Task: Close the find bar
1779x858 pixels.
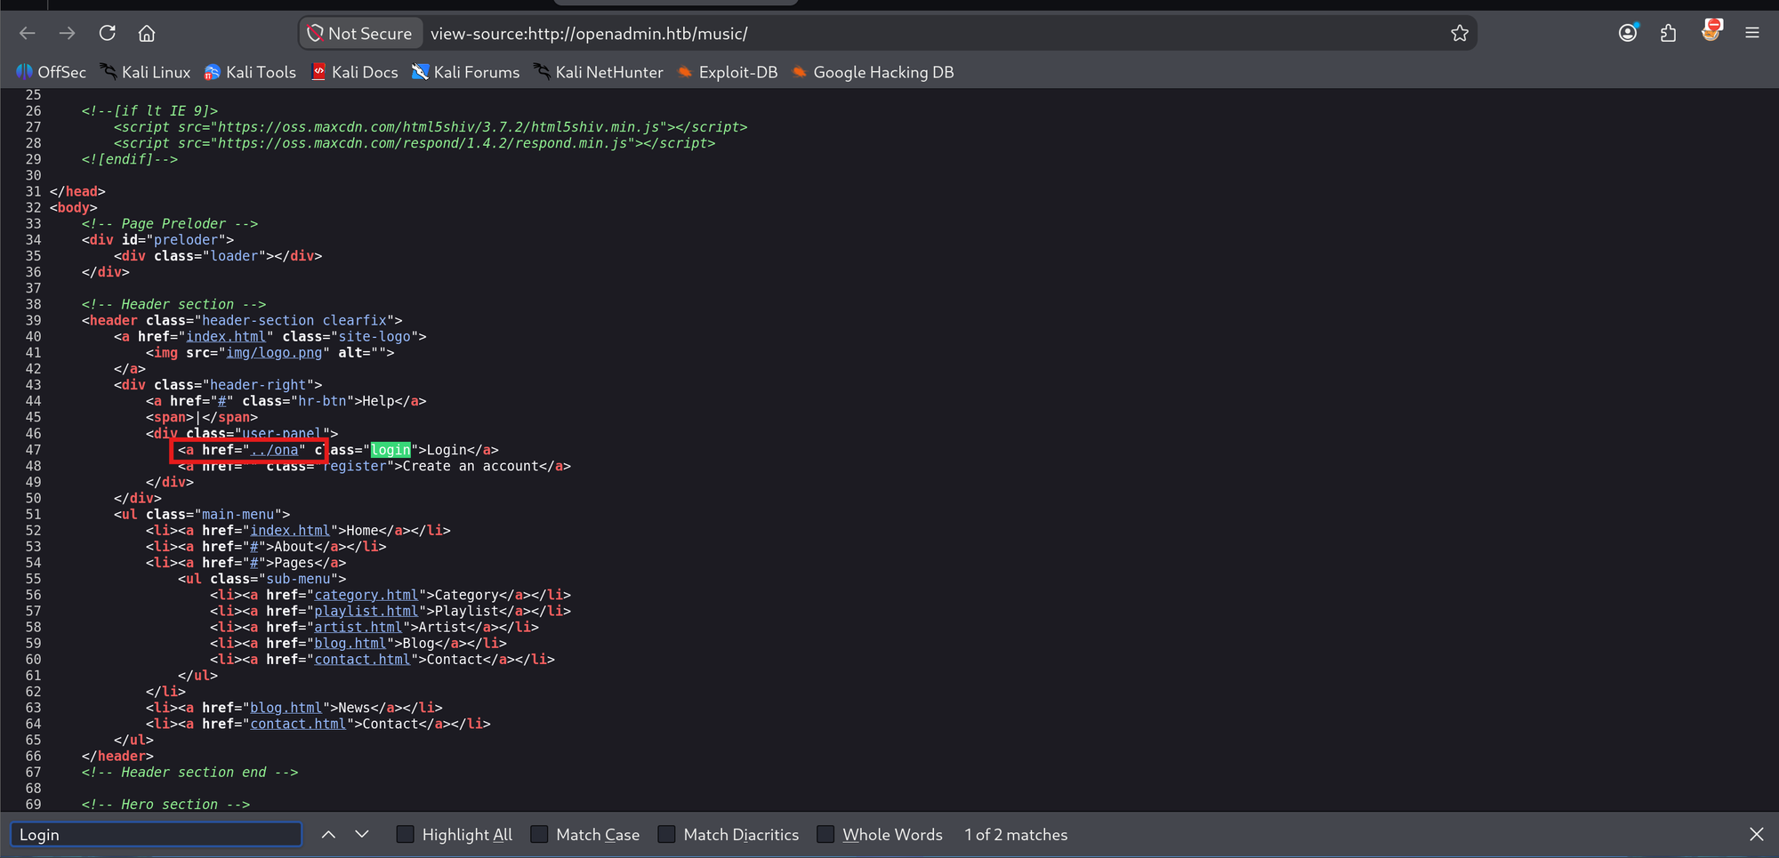Action: click(1756, 834)
